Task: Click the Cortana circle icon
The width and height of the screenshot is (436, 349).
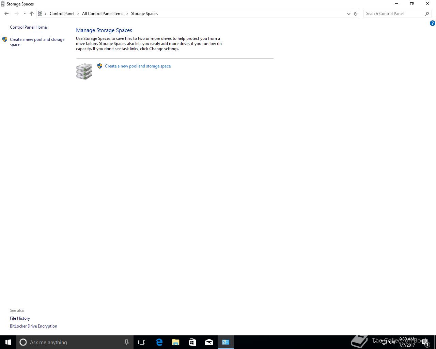Action: pyautogui.click(x=23, y=342)
